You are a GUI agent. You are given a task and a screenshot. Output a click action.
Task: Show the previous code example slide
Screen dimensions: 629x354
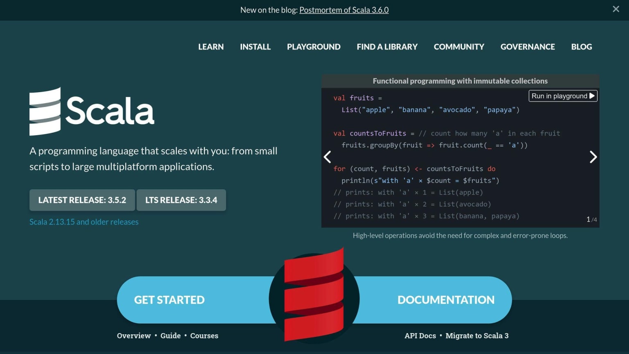[327, 157]
